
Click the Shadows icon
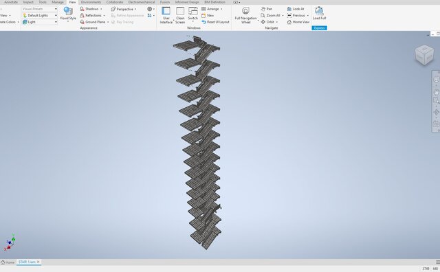[x=82, y=9]
